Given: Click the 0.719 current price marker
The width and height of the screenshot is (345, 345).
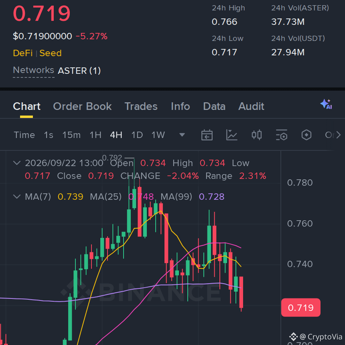Looking at the screenshot, I should 301,308.
